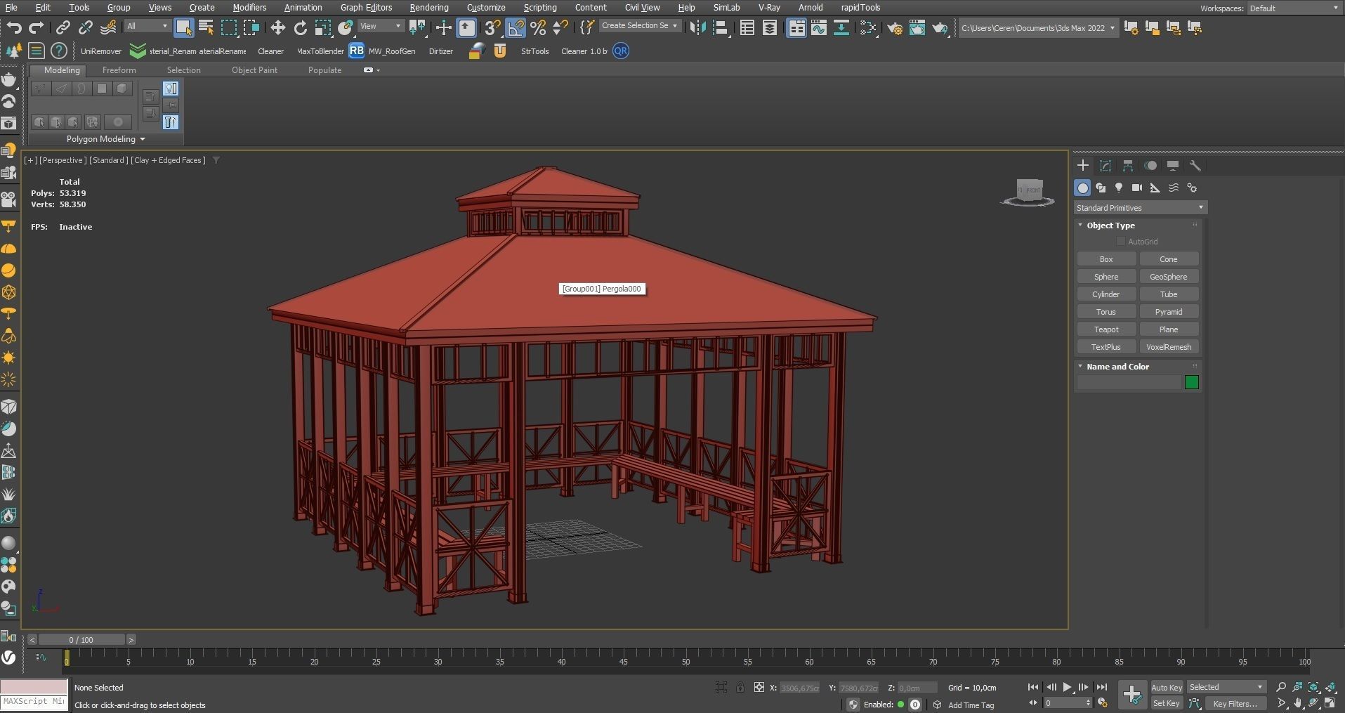
Task: Enable the AutoGrid checkbox
Action: tap(1121, 242)
